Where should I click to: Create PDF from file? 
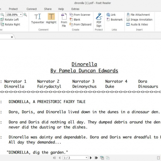[x=64, y=20]
